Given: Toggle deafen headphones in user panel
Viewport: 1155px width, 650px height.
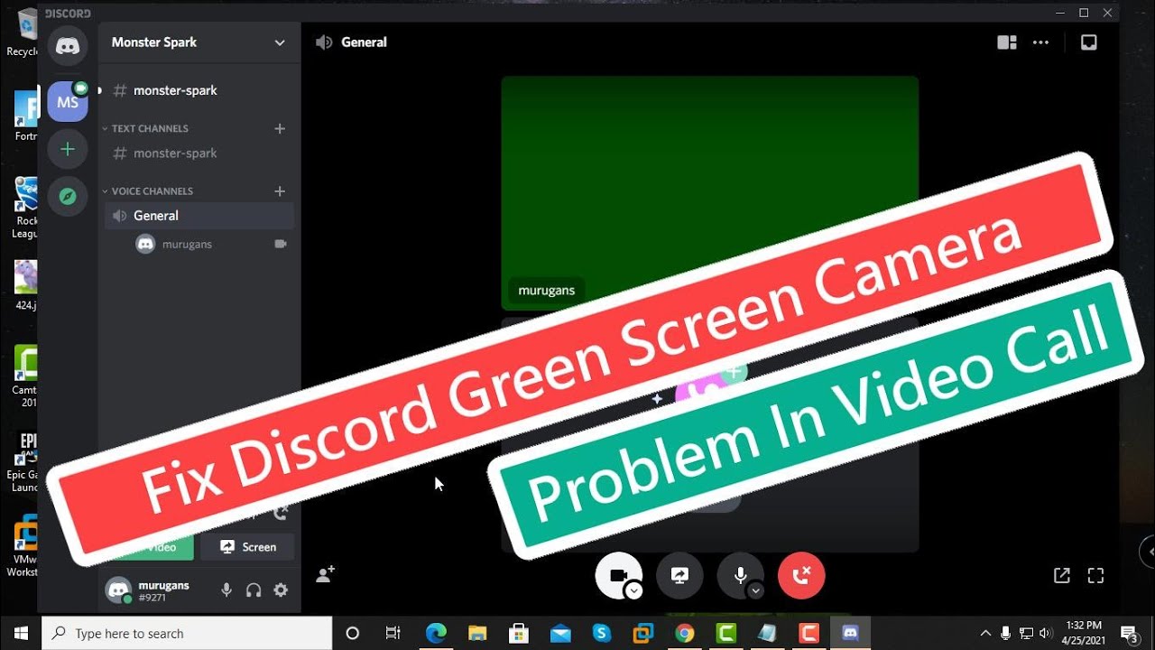Looking at the screenshot, I should click(254, 590).
